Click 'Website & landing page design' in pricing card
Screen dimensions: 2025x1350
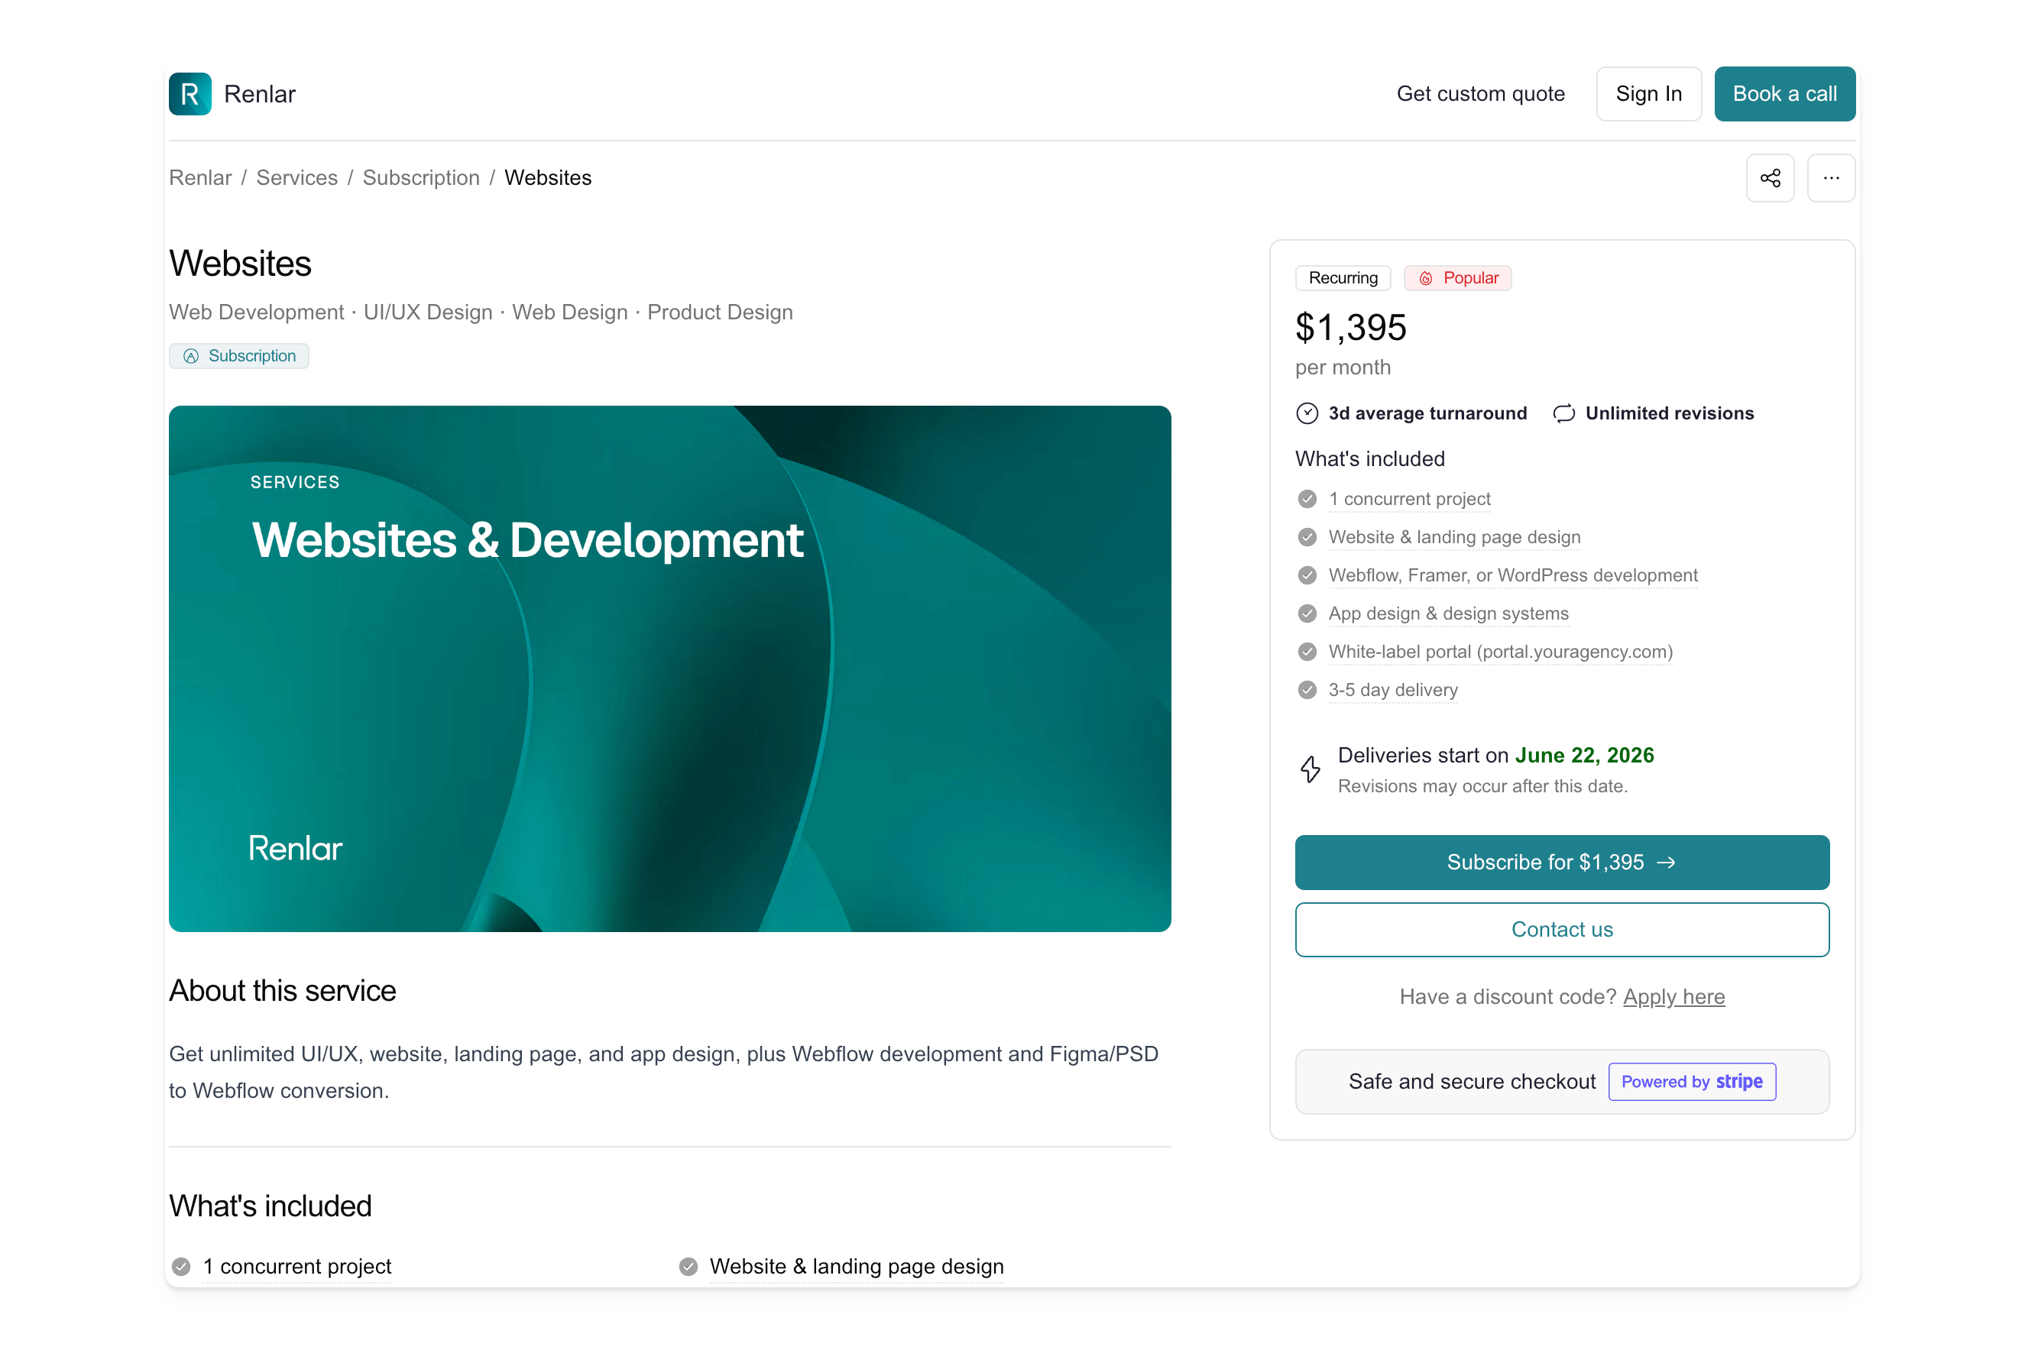pyautogui.click(x=1454, y=537)
